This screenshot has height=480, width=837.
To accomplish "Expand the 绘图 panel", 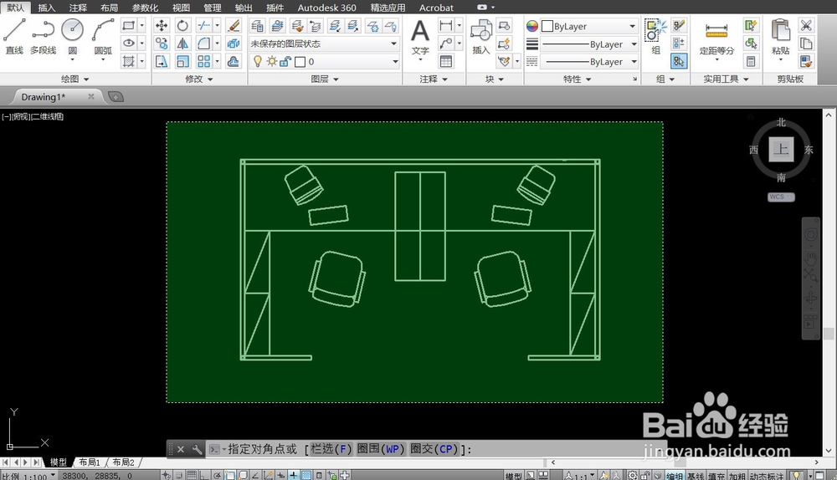I will click(x=74, y=79).
